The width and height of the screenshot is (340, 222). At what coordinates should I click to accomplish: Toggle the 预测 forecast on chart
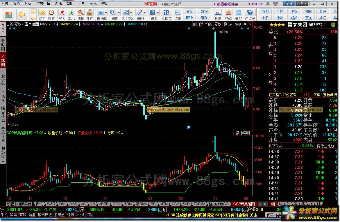(x=238, y=24)
